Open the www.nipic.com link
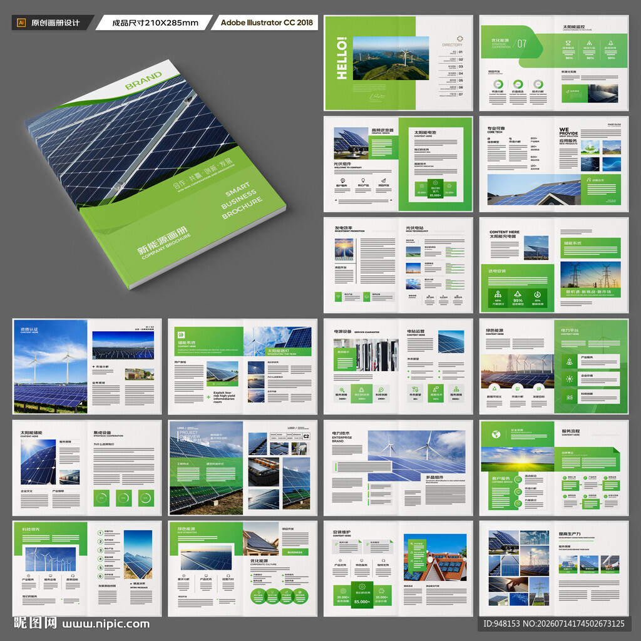This screenshot has height=641, width=641. (x=106, y=624)
